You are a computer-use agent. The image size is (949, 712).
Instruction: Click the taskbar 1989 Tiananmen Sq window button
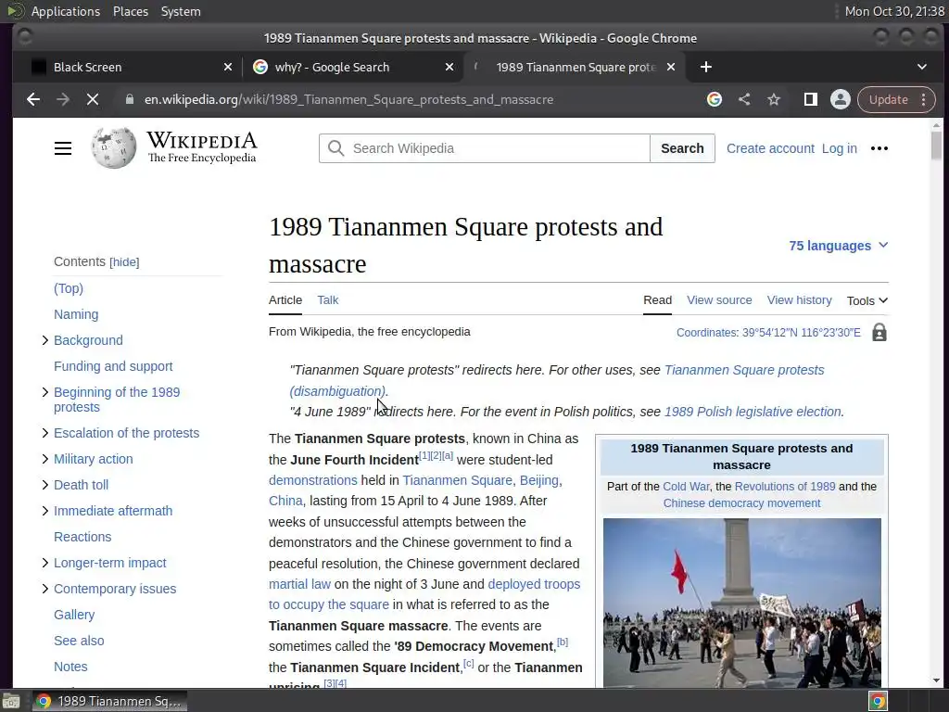[109, 701]
